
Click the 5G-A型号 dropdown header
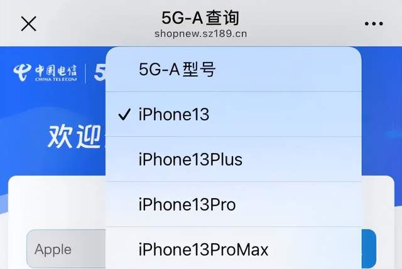coord(233,69)
